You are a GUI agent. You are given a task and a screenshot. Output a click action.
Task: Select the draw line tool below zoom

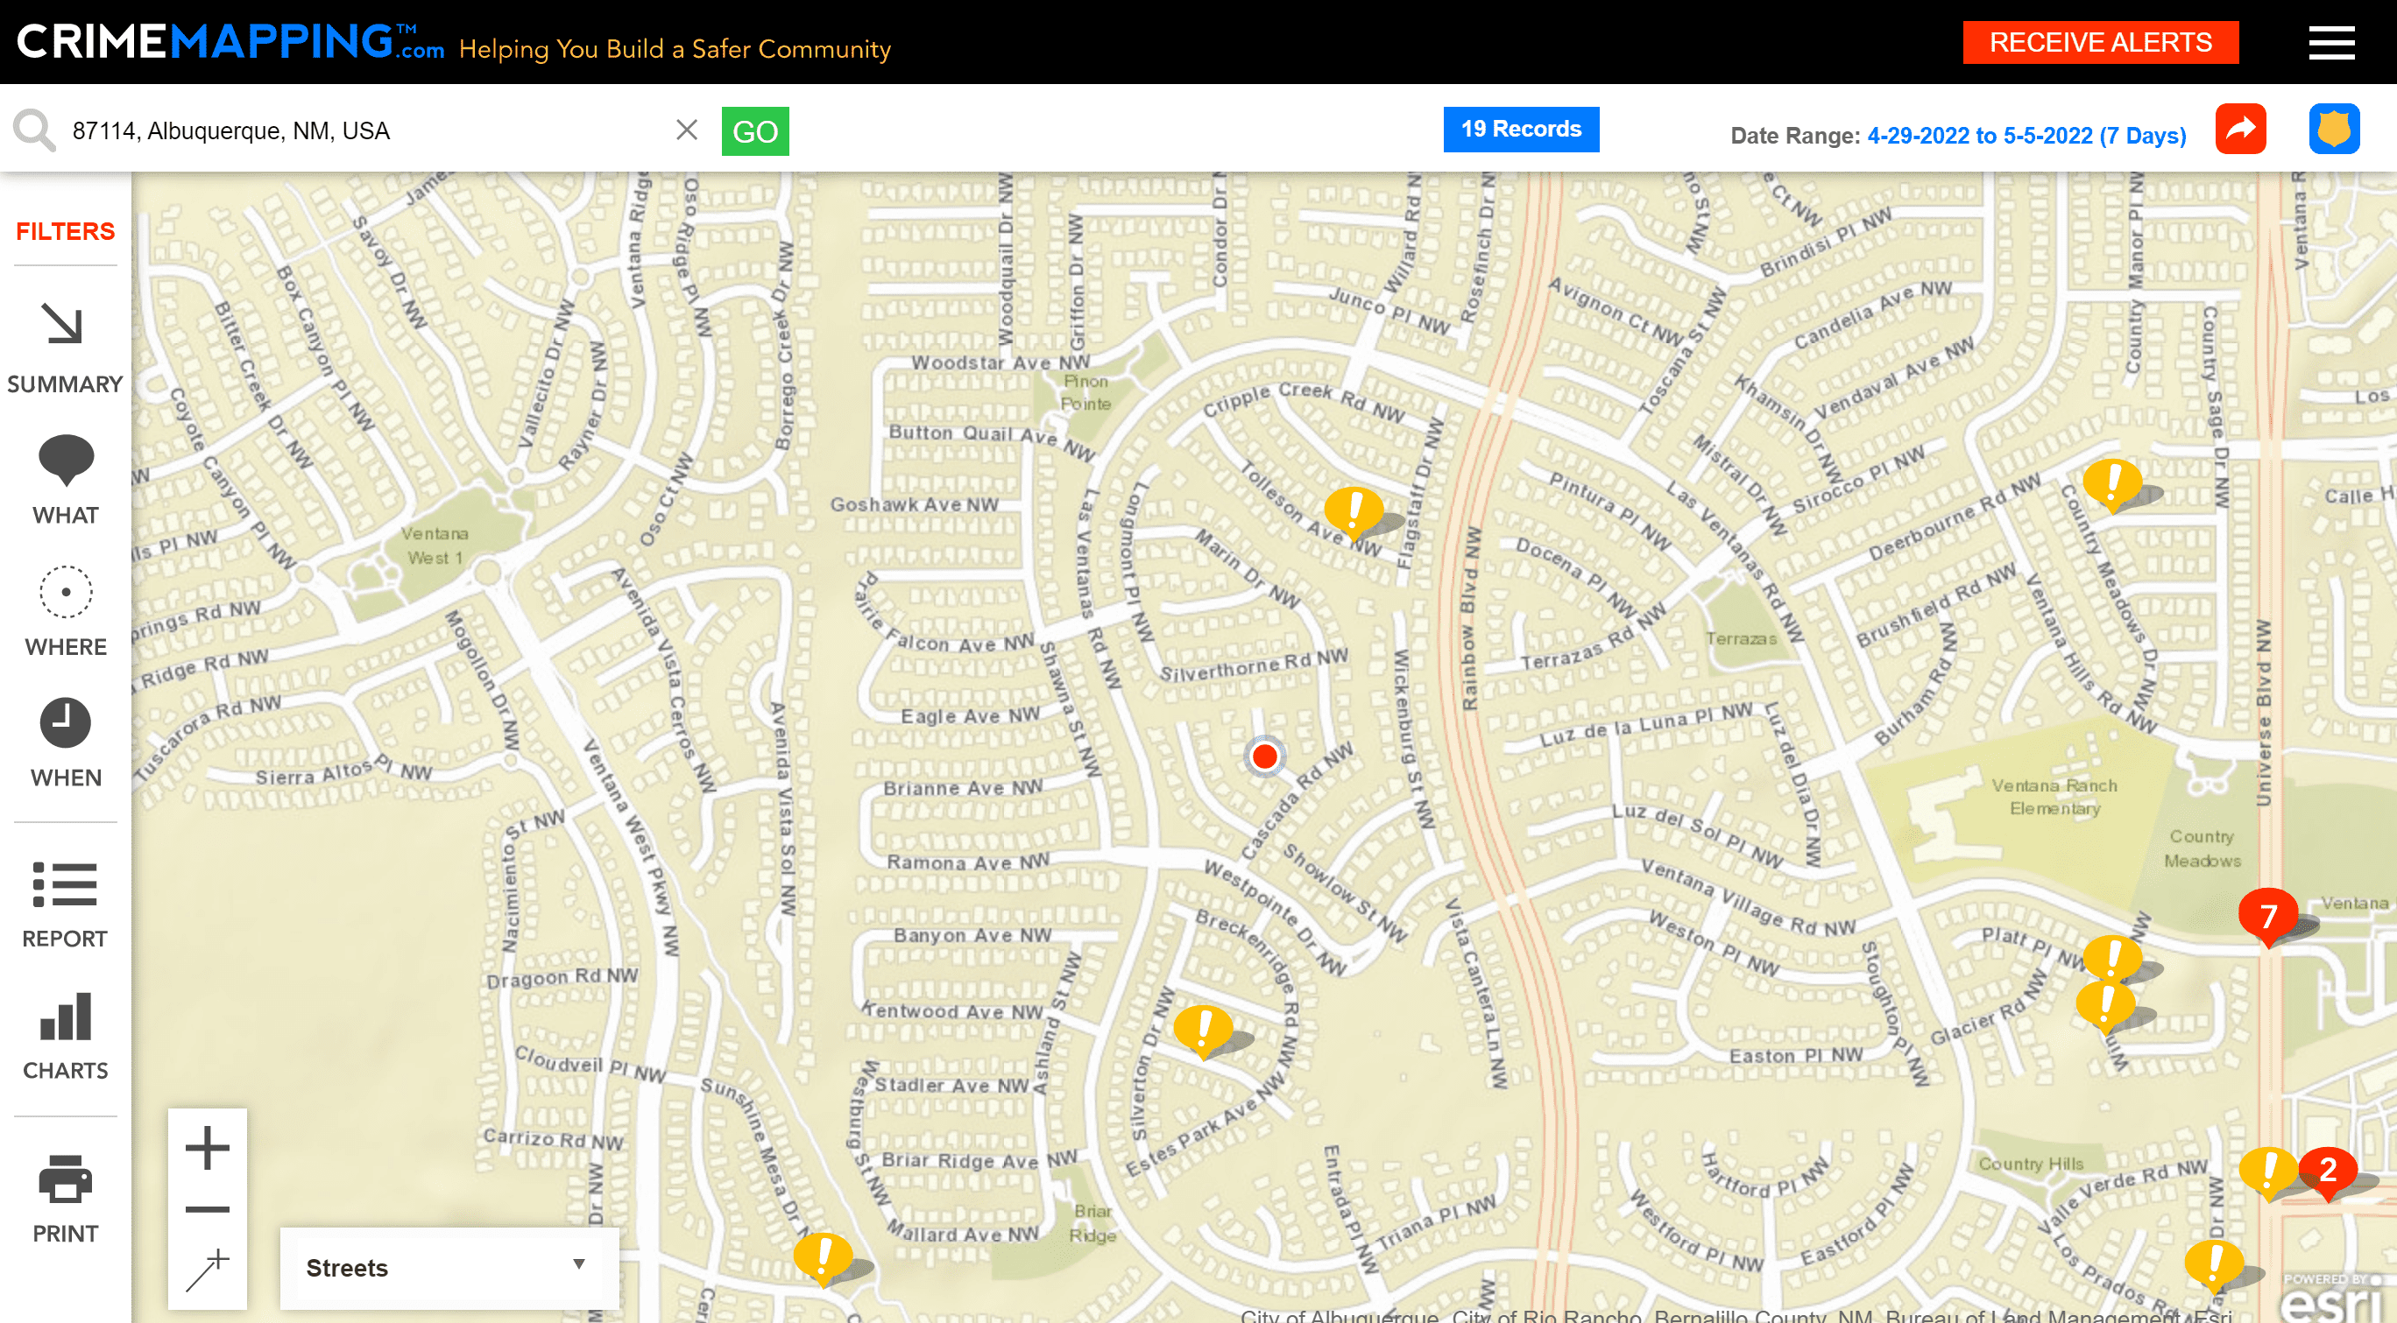208,1270
